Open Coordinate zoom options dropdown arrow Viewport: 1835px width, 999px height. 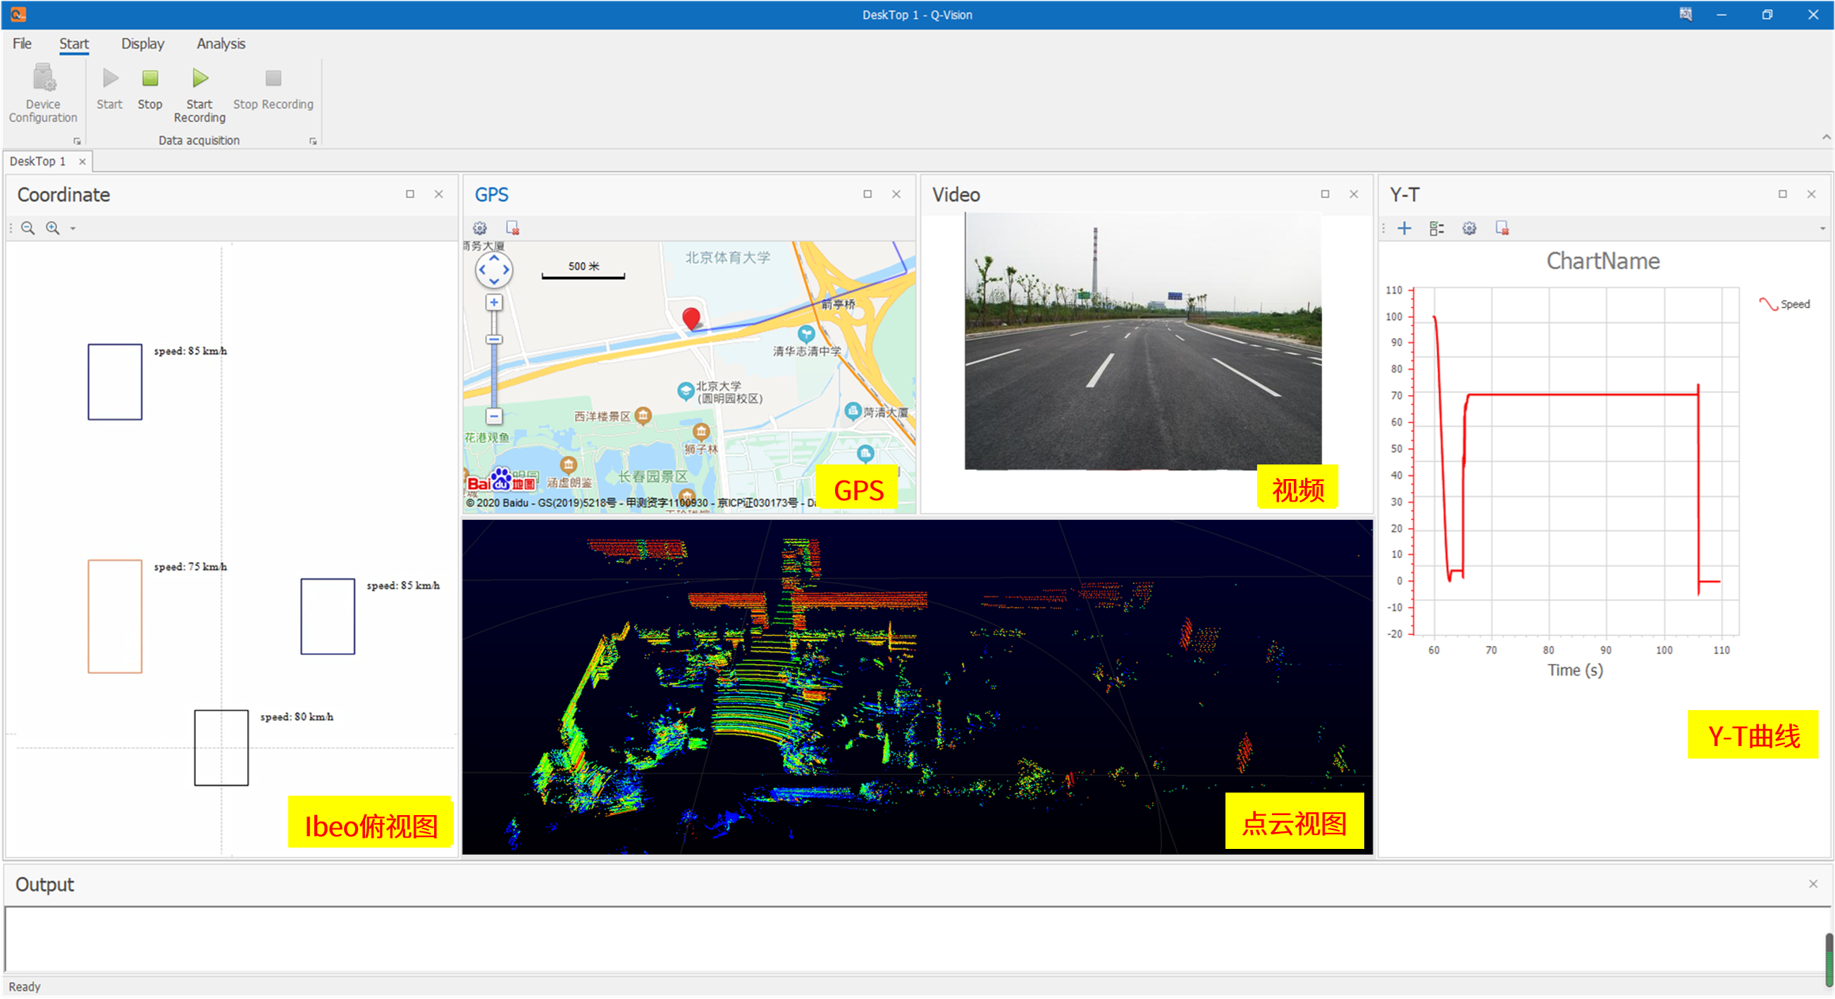[73, 228]
